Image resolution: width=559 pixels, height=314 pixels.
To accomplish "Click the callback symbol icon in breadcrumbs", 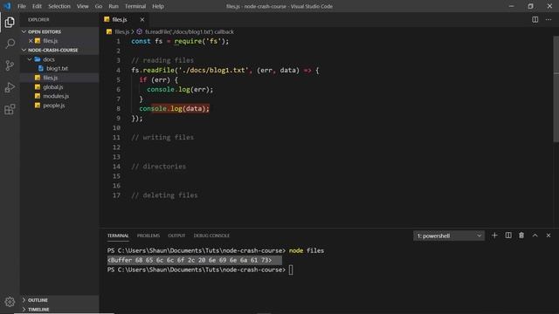I will click(140, 31).
